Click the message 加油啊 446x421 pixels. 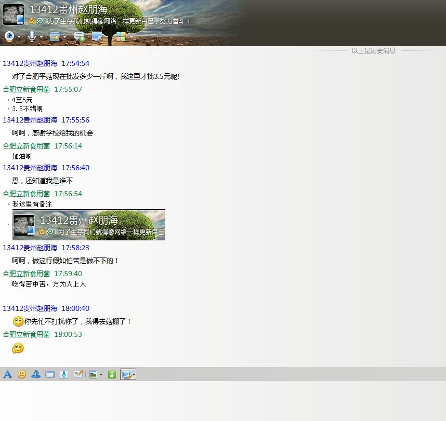22,156
